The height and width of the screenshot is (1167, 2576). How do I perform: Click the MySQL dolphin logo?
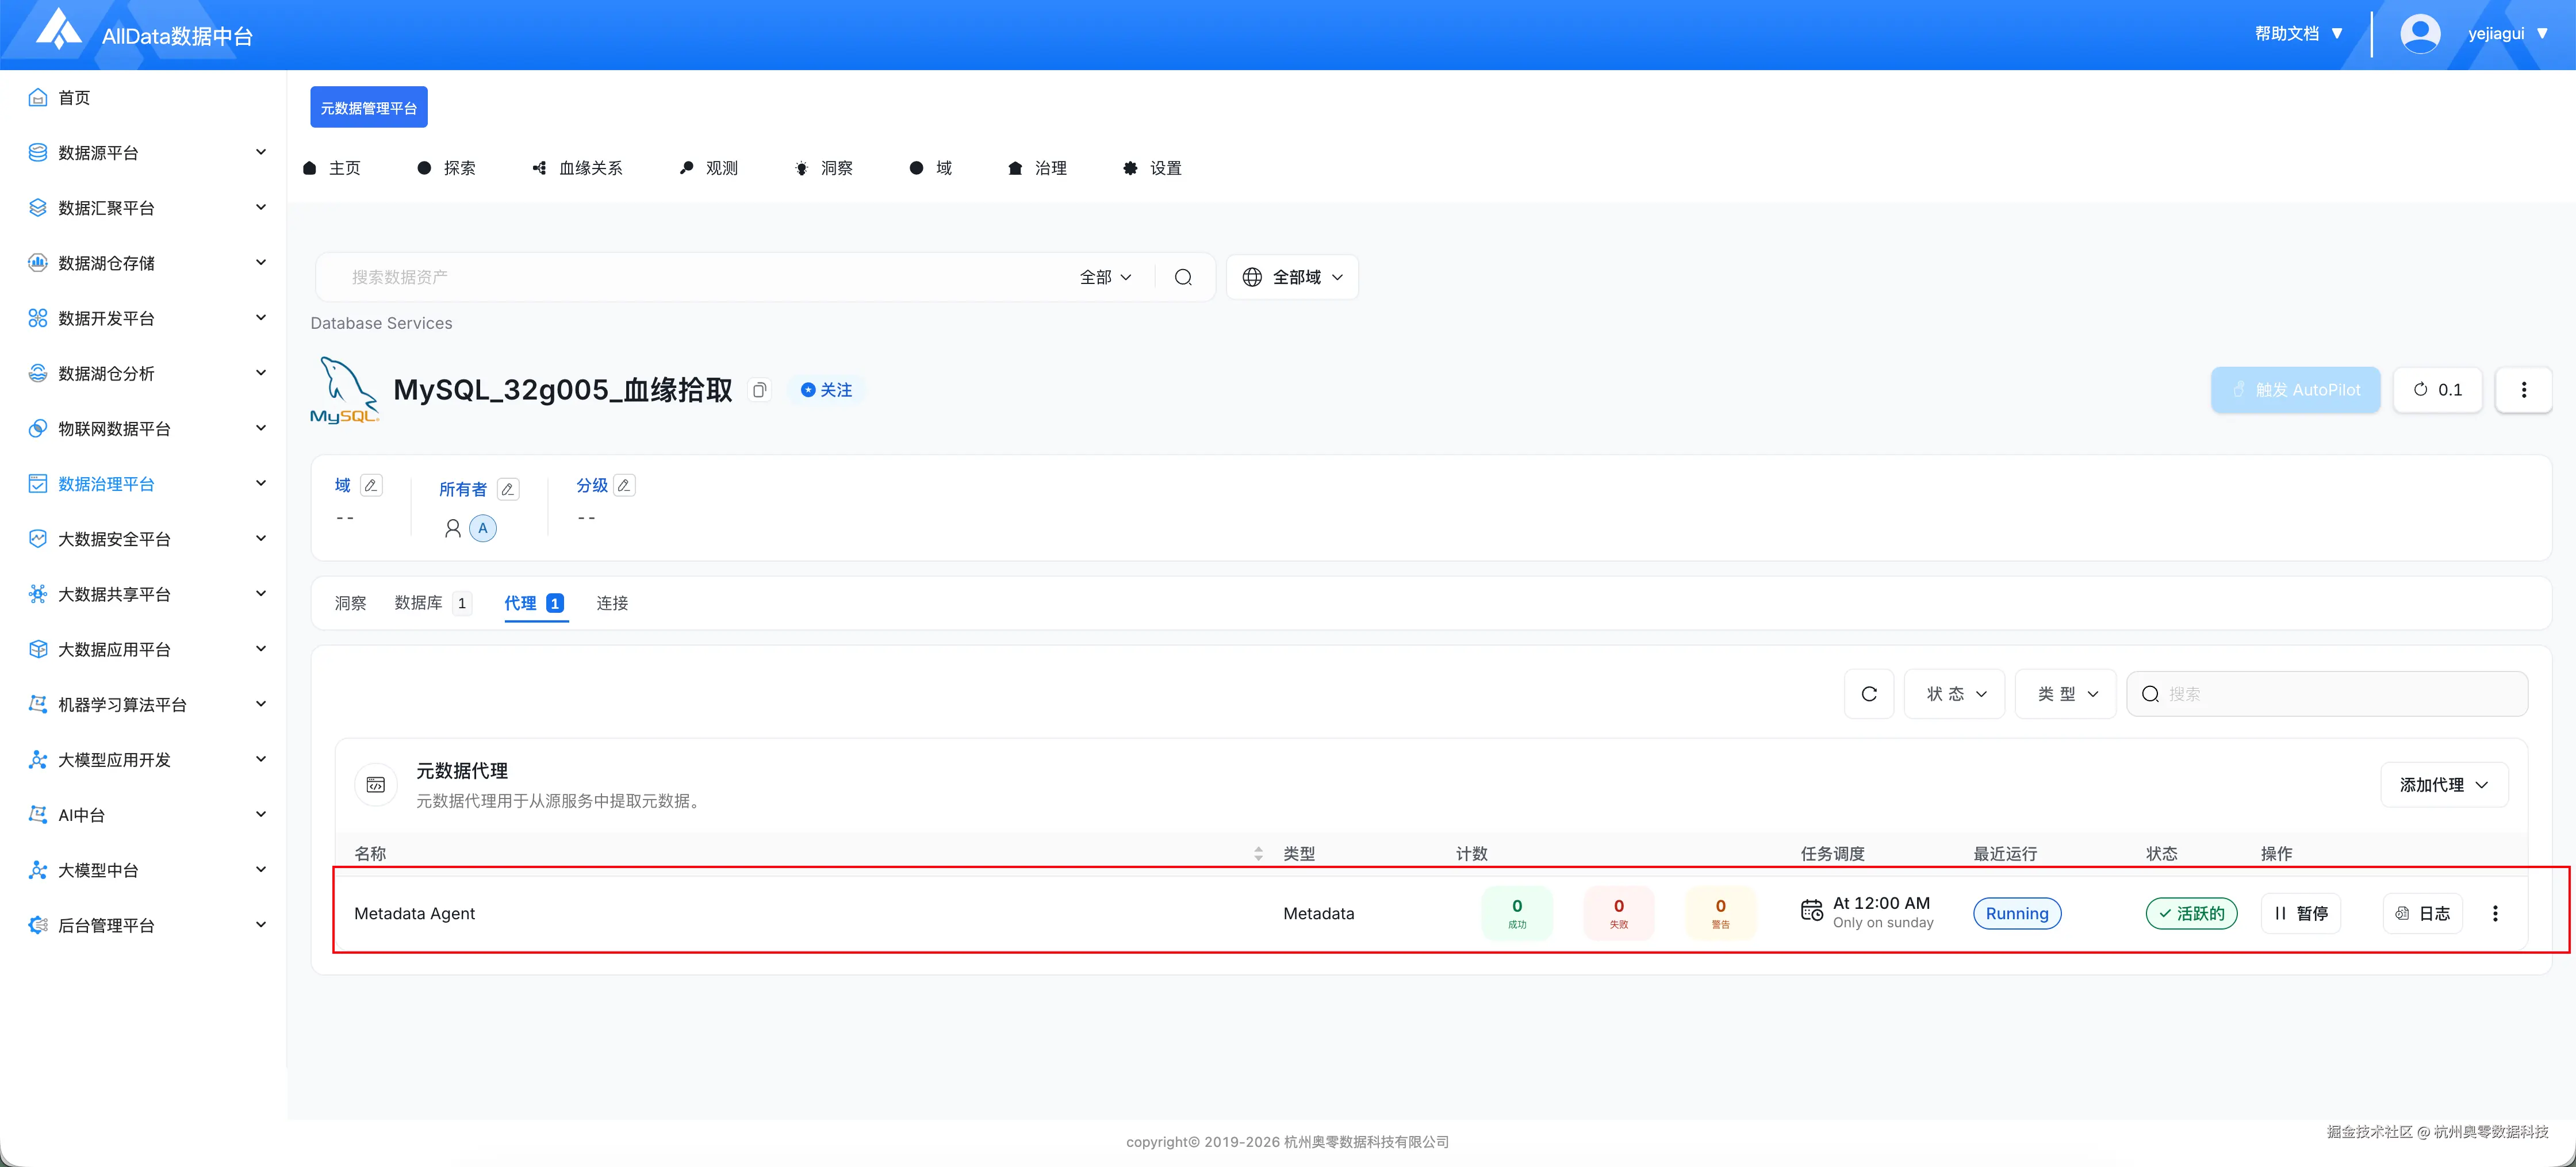(x=345, y=390)
